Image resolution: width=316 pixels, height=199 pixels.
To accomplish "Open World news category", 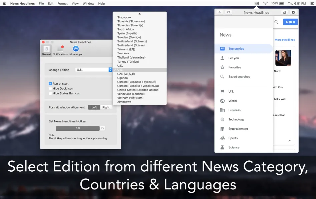I will pyautogui.click(x=244, y=101).
